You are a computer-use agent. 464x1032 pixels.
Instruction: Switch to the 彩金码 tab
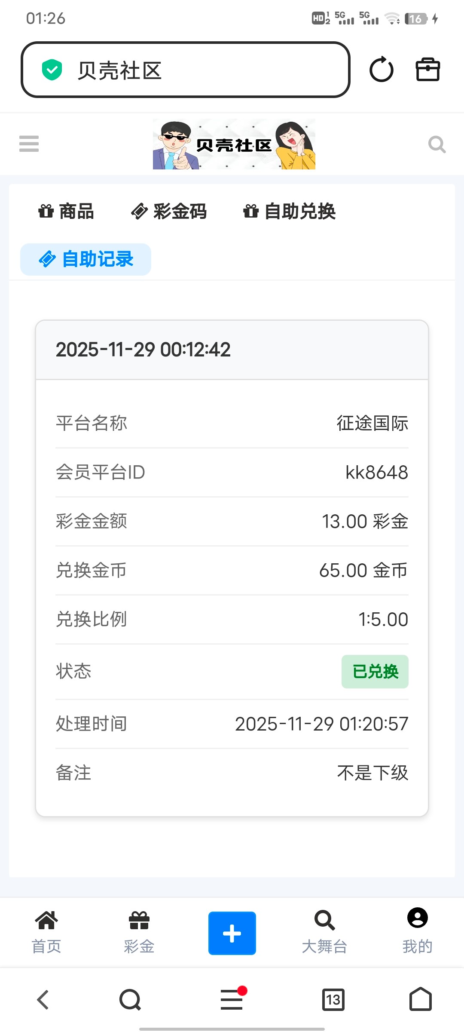pos(169,212)
